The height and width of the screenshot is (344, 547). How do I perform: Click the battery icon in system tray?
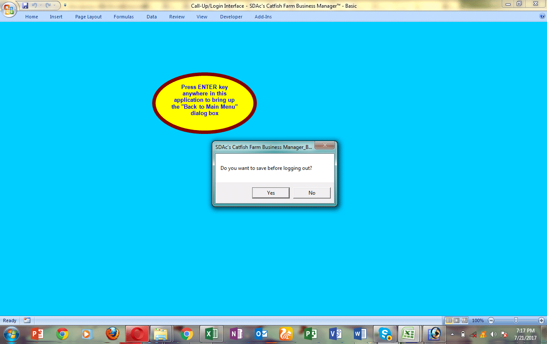point(463,334)
